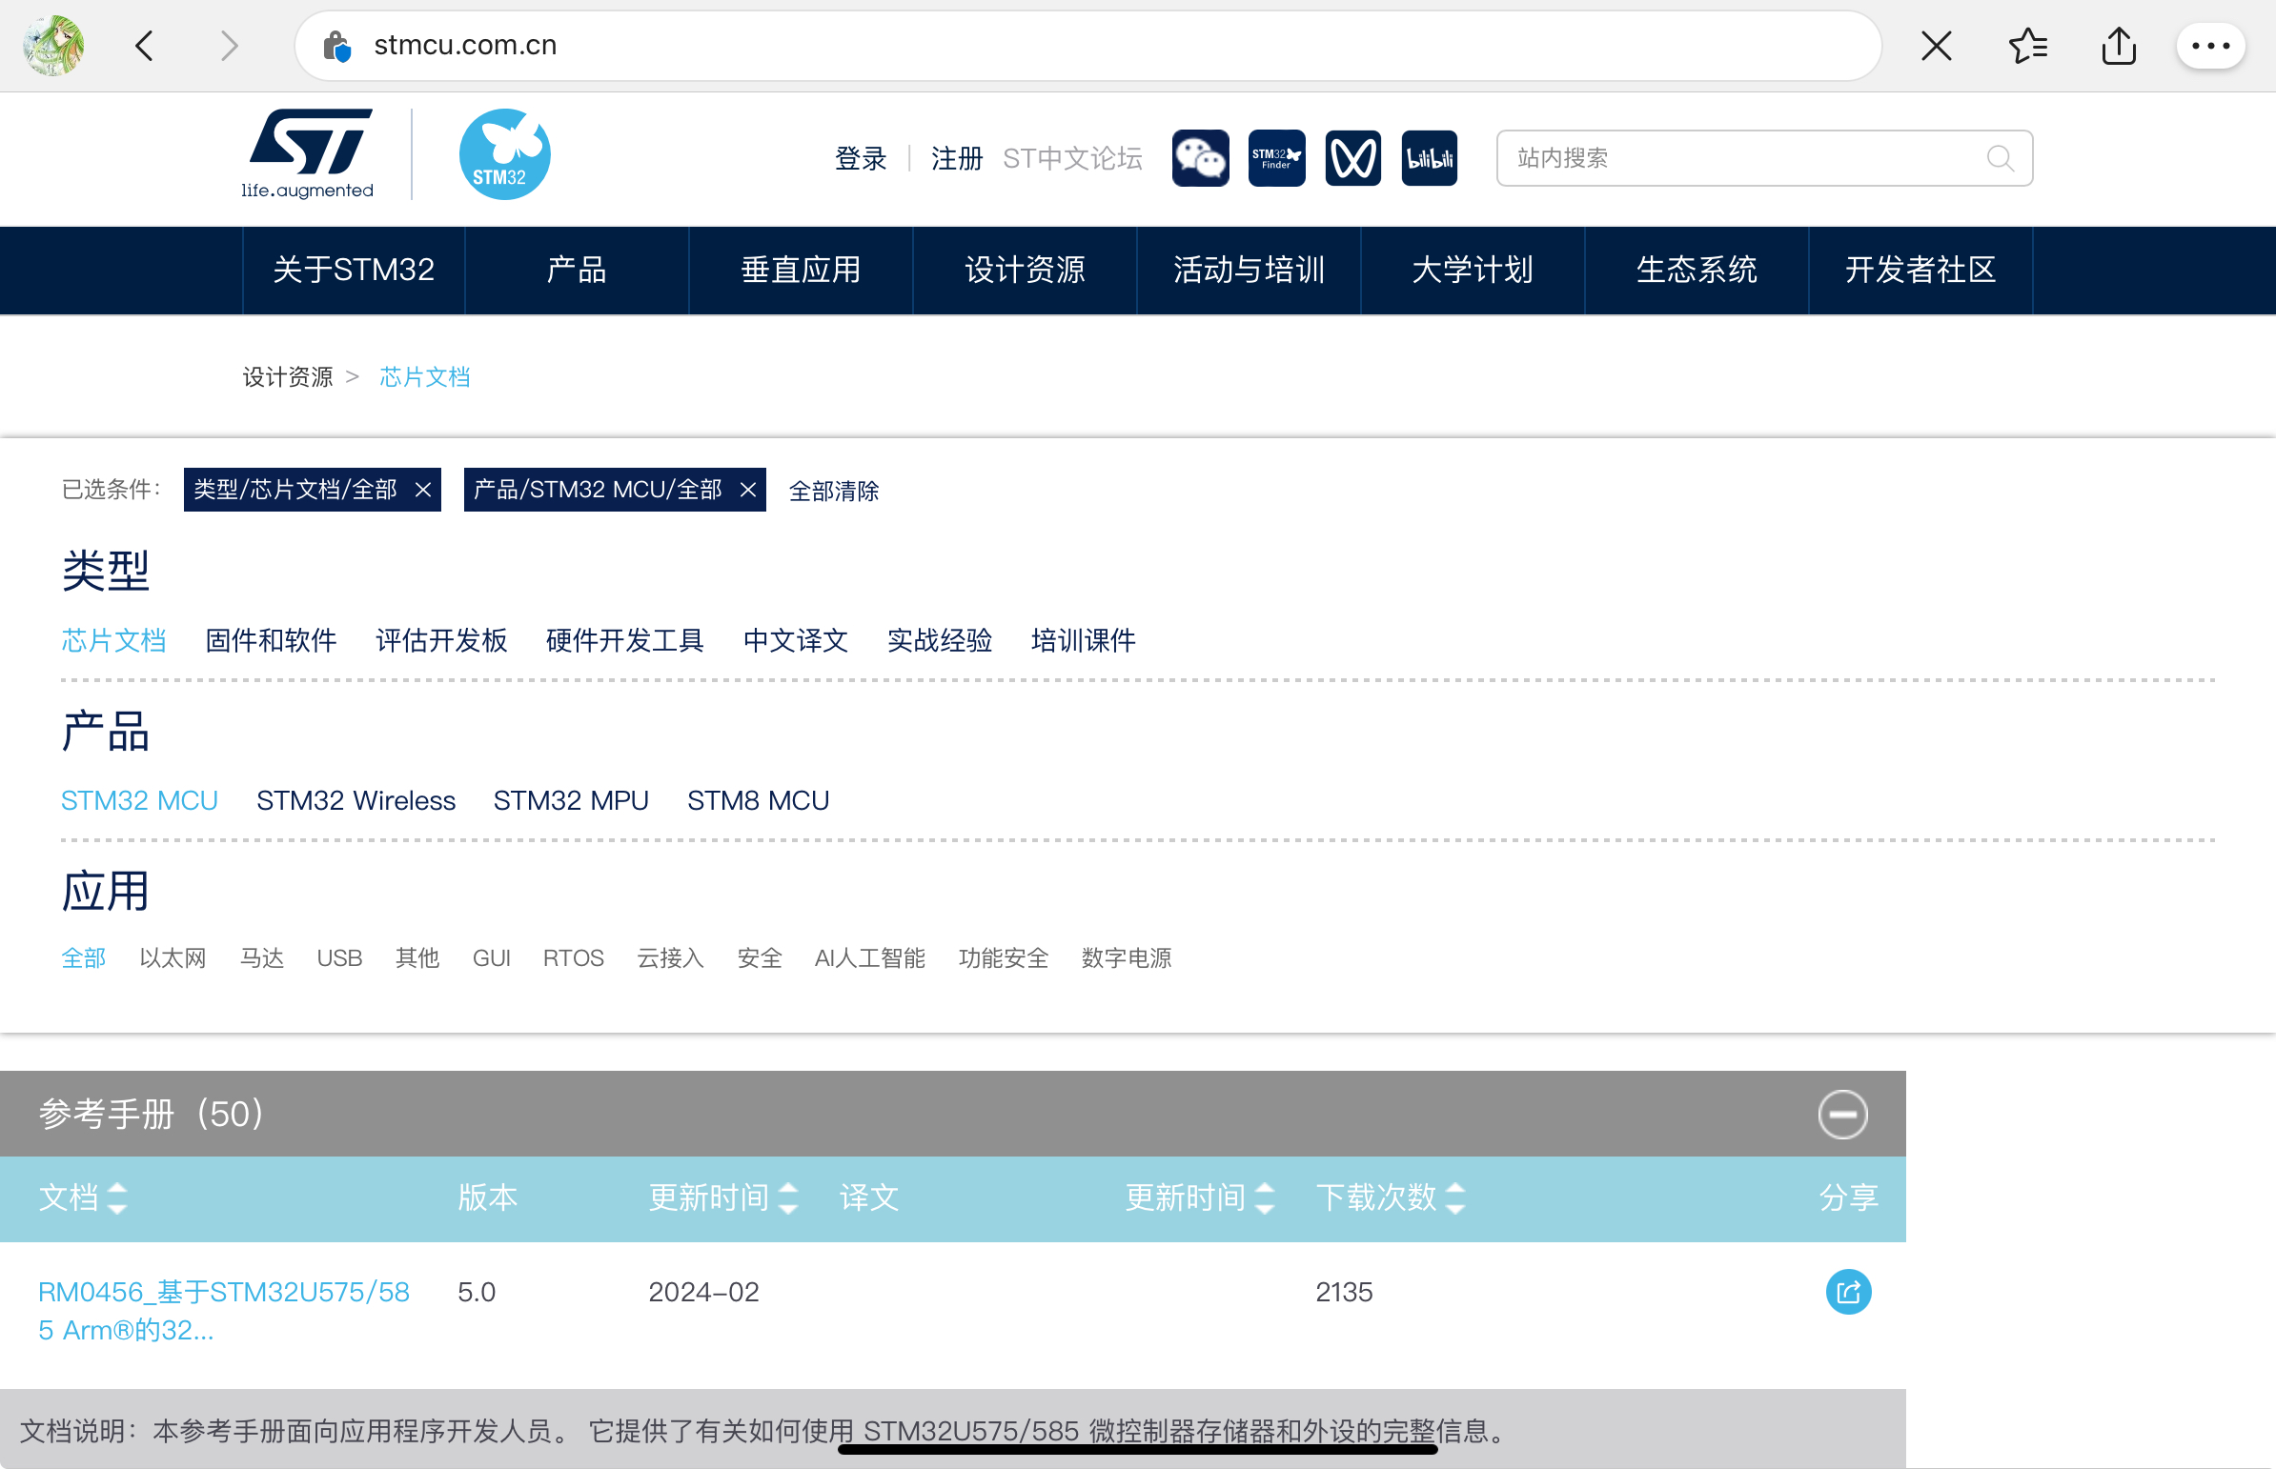
Task: Select the 以太网 application filter
Action: point(173,957)
